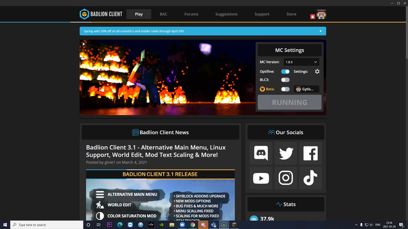
Task: Open Google Chrome from taskbar
Action: pos(192,225)
